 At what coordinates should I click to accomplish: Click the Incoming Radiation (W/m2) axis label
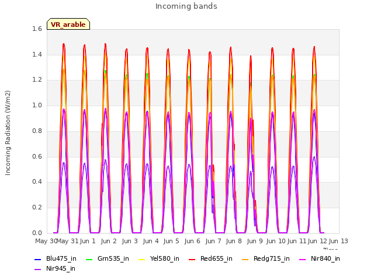8,133
